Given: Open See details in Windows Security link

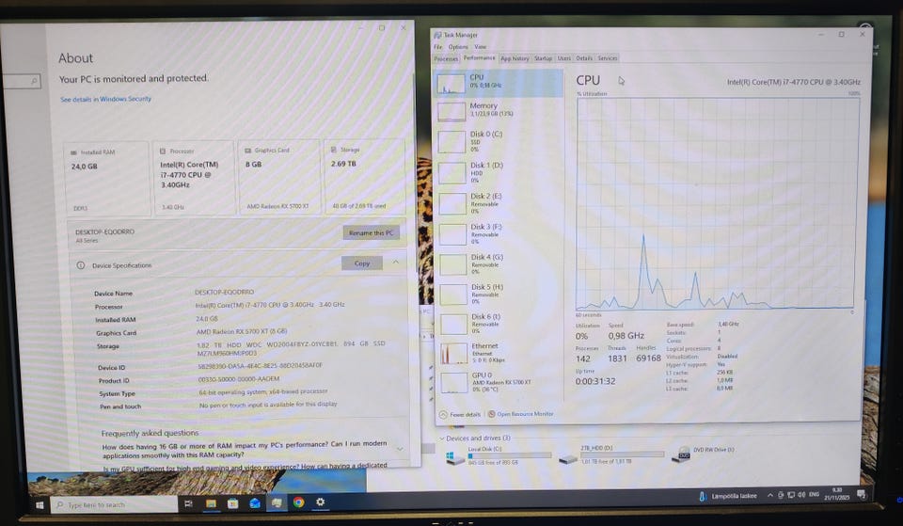Looking at the screenshot, I should 106,99.
